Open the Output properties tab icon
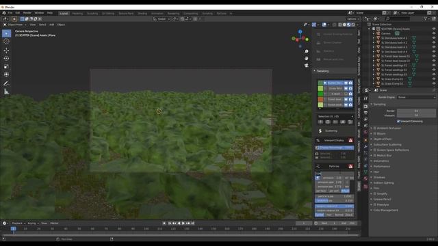 [365, 112]
